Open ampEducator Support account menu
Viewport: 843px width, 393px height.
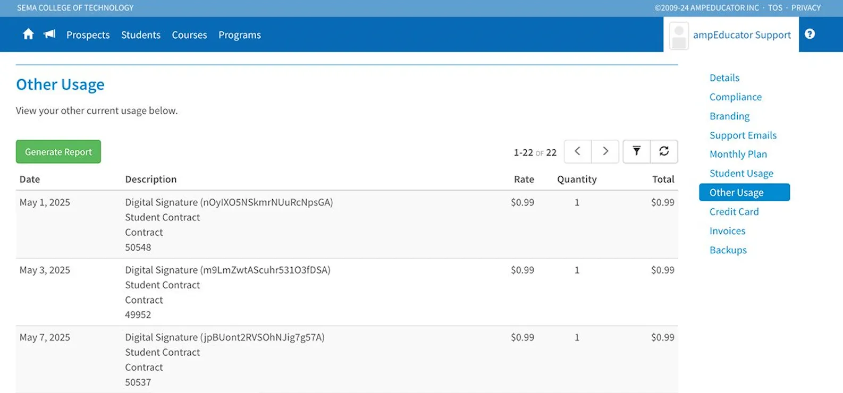point(742,35)
